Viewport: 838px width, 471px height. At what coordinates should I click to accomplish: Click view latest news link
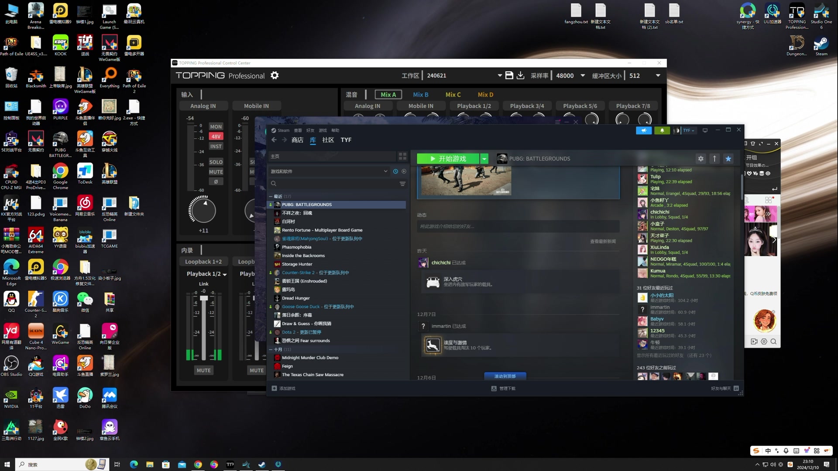pos(603,242)
